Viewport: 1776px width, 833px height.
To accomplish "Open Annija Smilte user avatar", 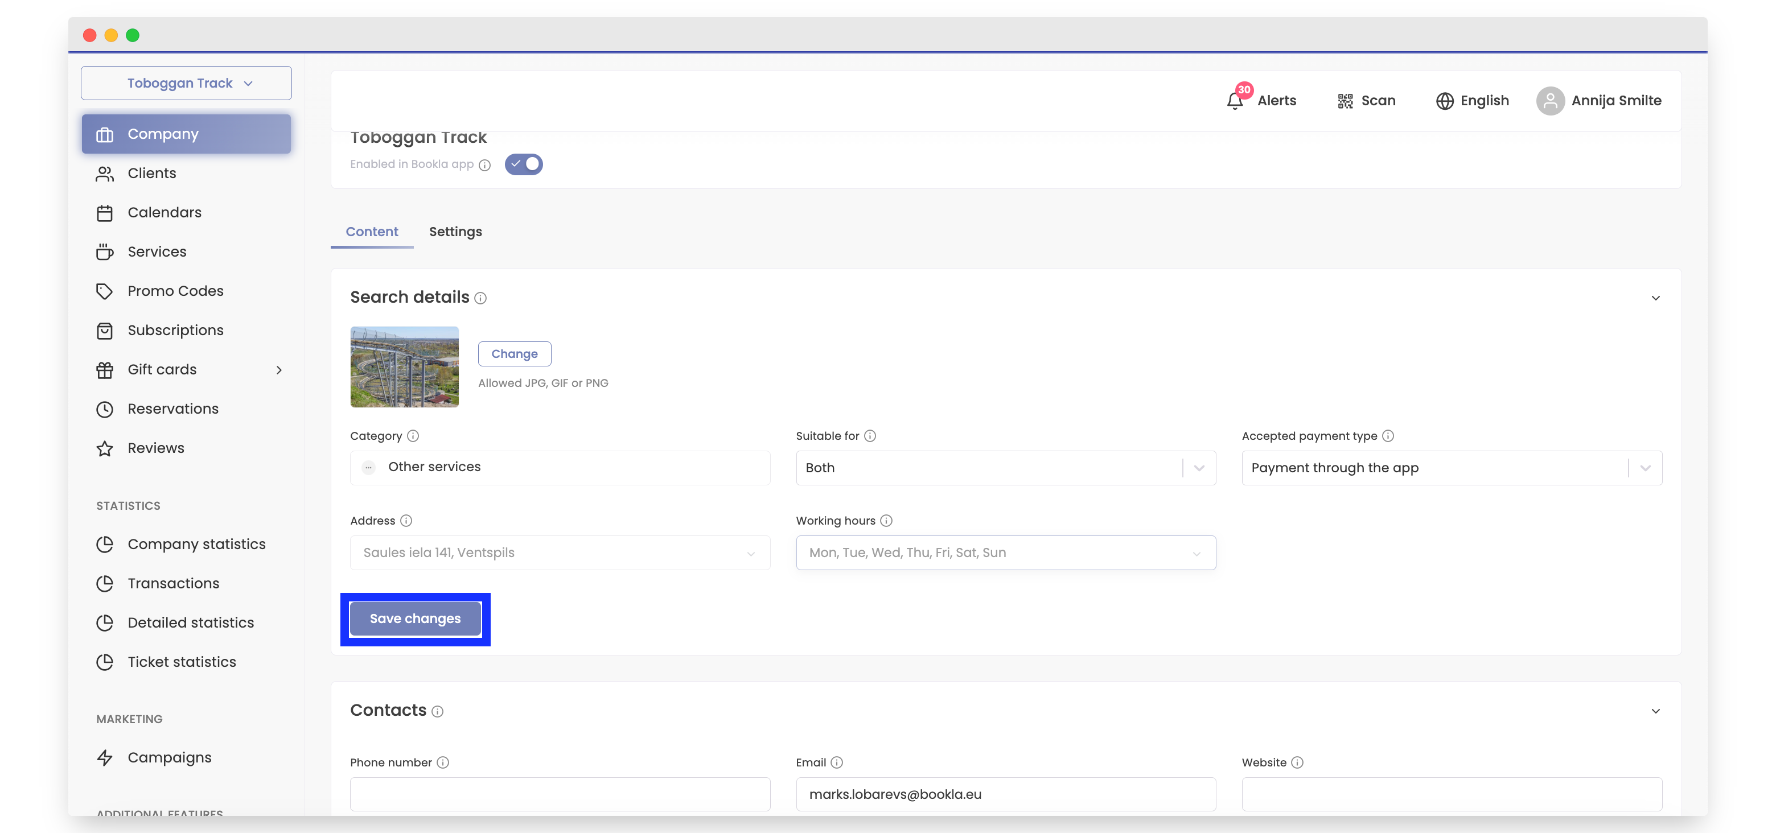I will pos(1550,101).
